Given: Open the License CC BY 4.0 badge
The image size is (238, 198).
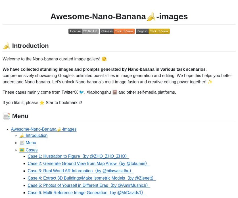Looking at the screenshot, I should coord(83,31).
